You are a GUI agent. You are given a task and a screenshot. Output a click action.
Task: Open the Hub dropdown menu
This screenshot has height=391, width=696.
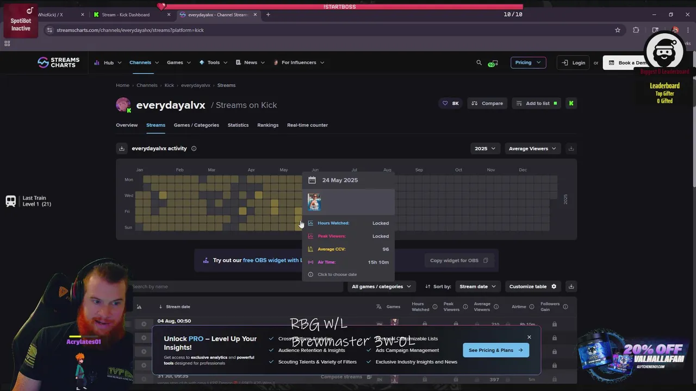click(108, 62)
